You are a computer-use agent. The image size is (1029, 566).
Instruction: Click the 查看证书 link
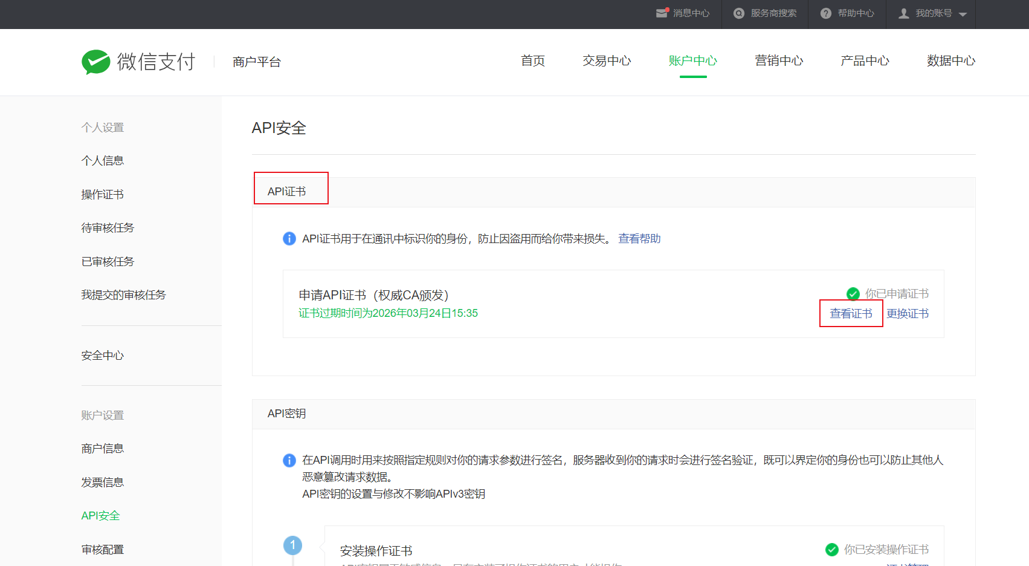tap(851, 313)
